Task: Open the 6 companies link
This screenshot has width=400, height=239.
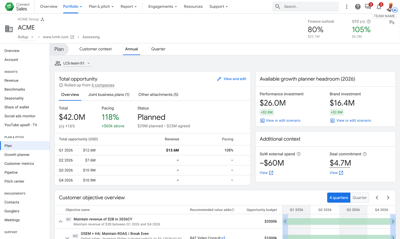Action: pos(103,85)
